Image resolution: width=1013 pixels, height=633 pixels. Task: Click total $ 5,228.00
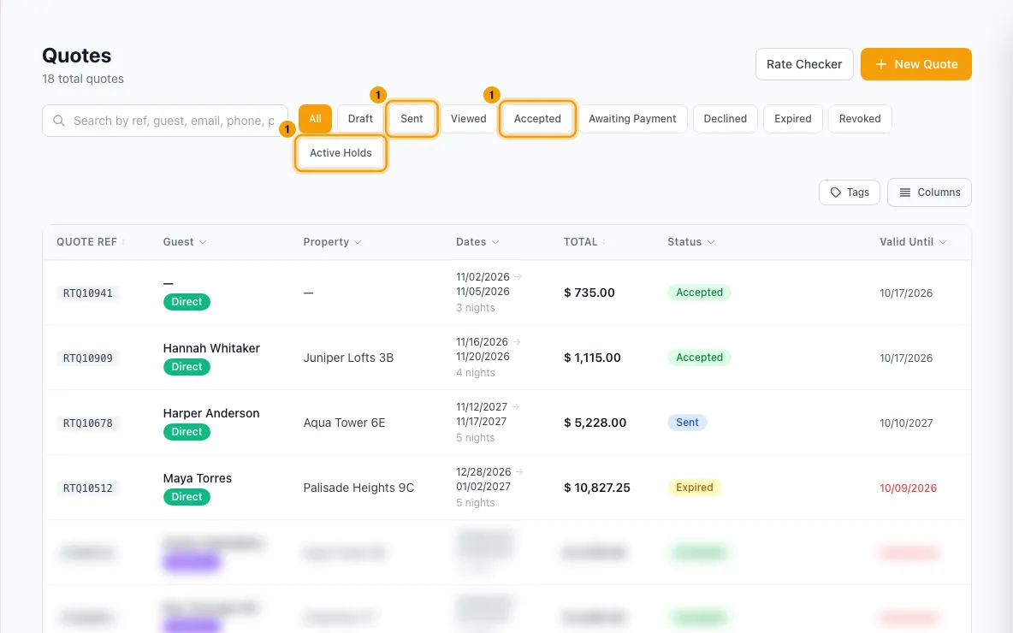pyautogui.click(x=595, y=423)
